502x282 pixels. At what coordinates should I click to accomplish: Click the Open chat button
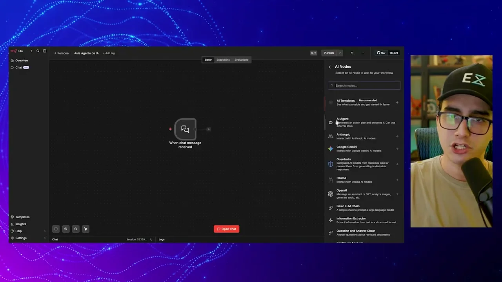(227, 229)
